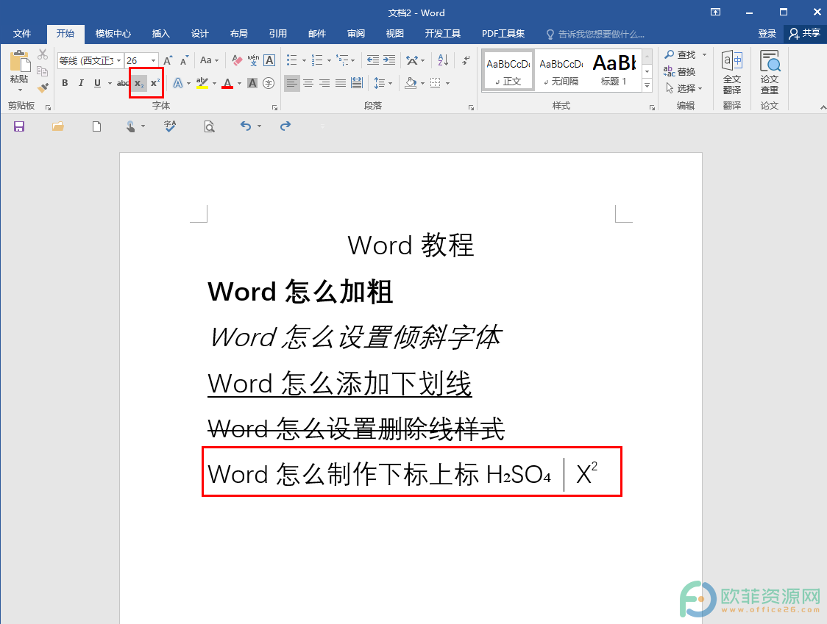Click the Cut scissors icon

(x=43, y=54)
